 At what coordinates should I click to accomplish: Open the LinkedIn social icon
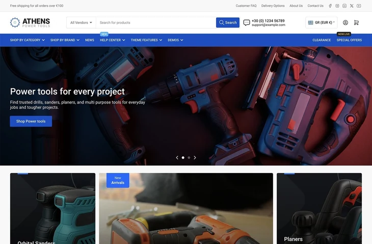click(x=344, y=6)
